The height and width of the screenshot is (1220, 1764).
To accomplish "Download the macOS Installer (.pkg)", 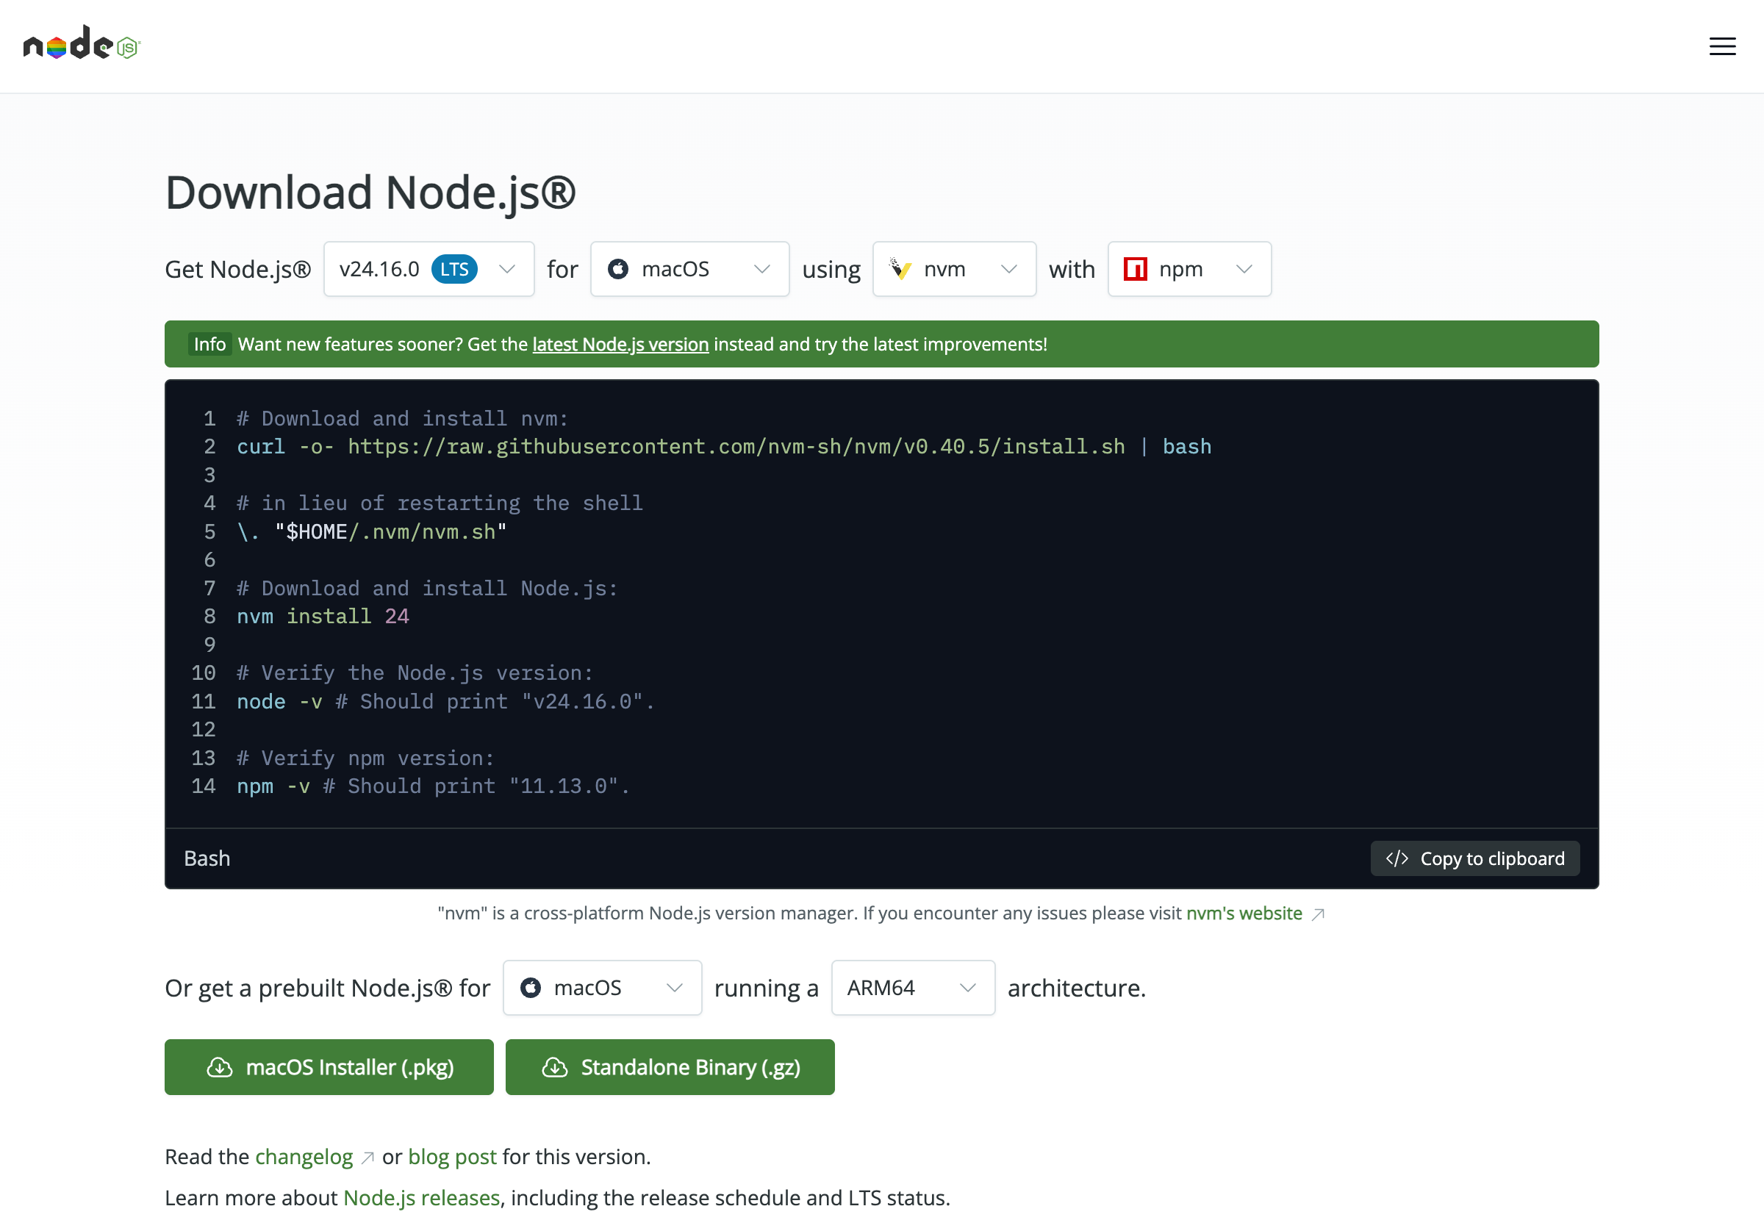I will [x=329, y=1067].
